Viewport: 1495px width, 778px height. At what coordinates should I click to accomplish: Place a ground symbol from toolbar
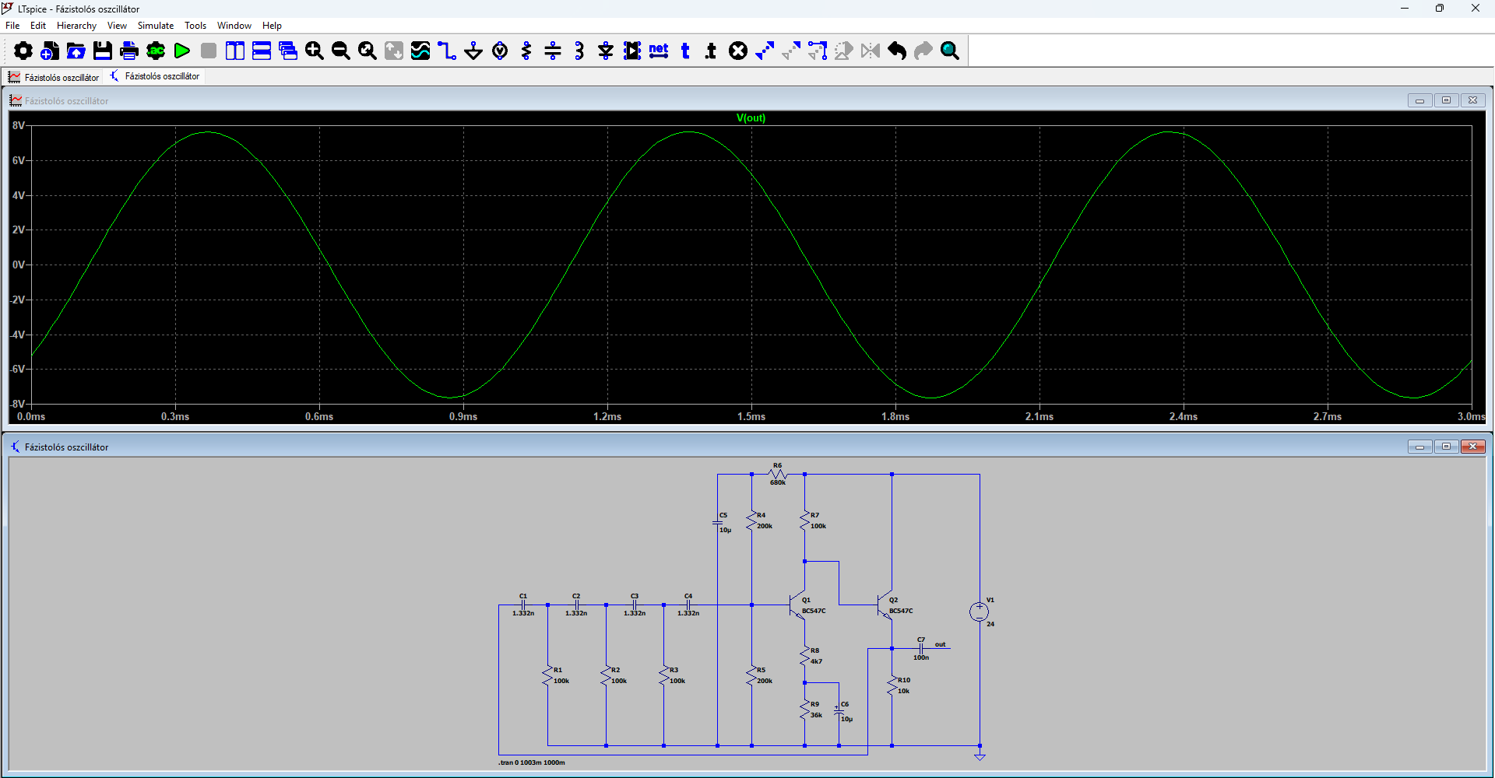[x=473, y=51]
